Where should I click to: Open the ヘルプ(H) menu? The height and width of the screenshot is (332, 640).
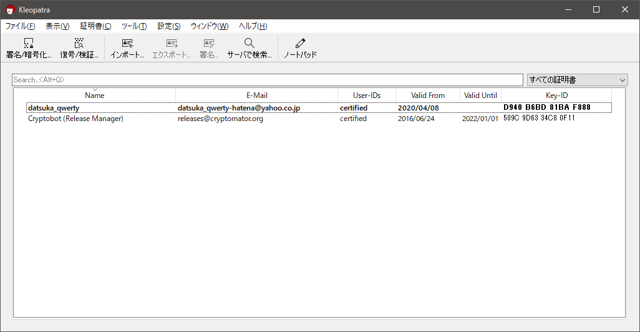coord(253,26)
